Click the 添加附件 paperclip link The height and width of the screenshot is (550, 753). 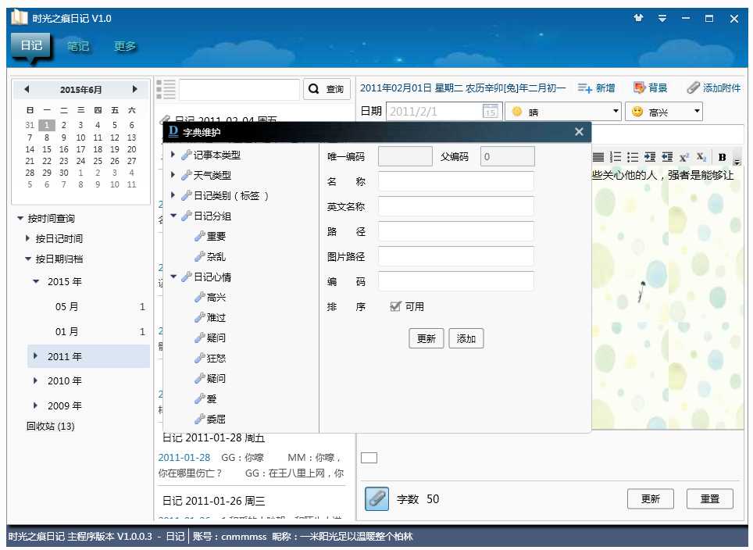pos(714,88)
